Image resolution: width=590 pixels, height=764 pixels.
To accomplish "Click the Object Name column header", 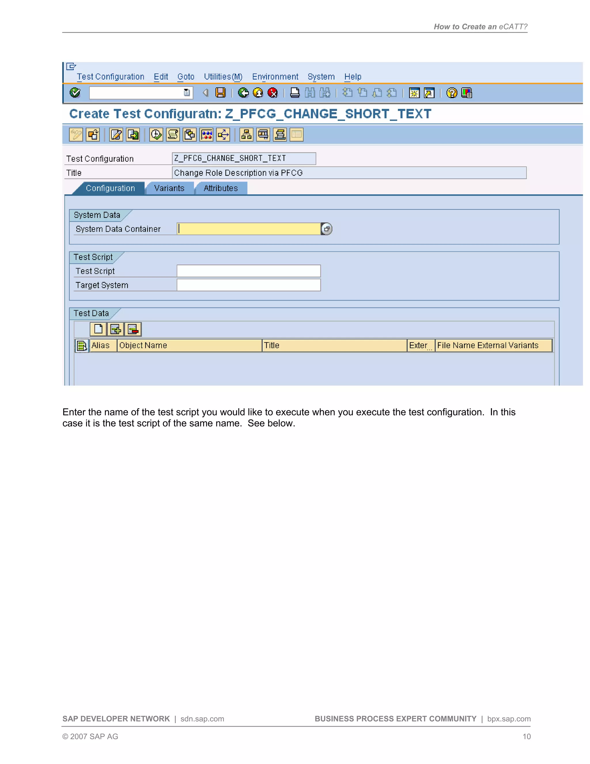I will (x=190, y=345).
